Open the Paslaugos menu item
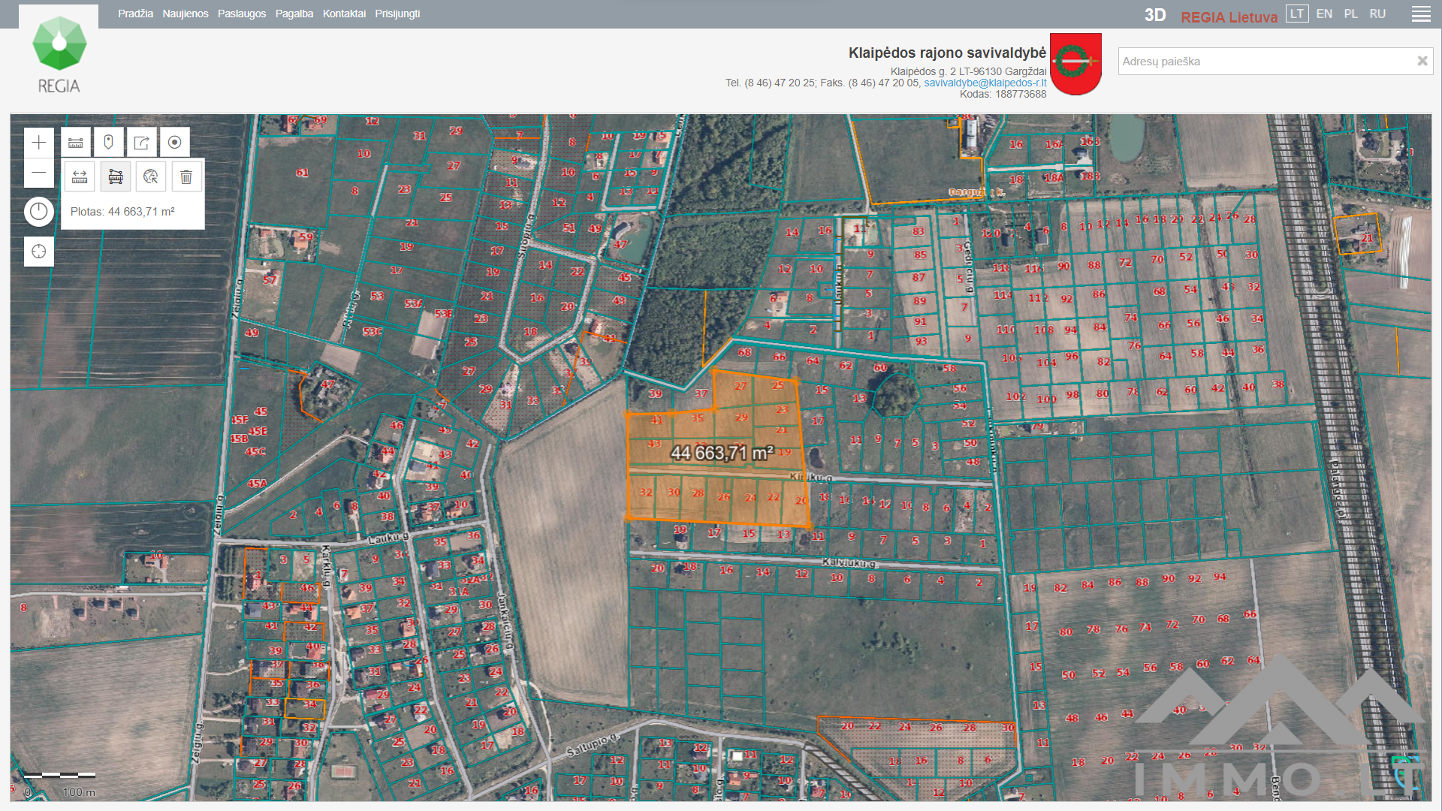This screenshot has width=1442, height=811. 242,14
